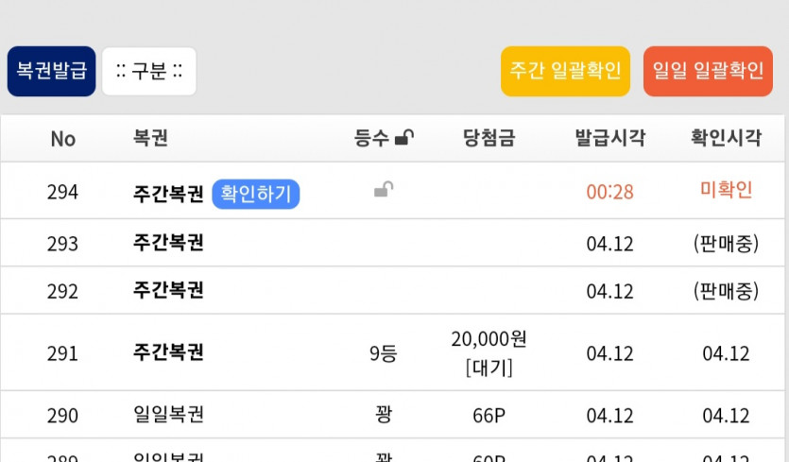Click the unlock icon in row 294

[x=383, y=191]
